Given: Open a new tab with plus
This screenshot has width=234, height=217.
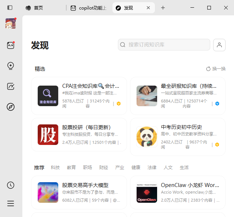Looking at the screenshot, I should (163, 8).
